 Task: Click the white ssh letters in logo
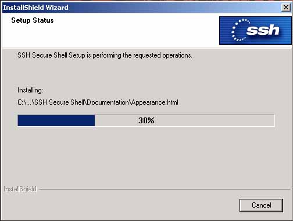pyautogui.click(x=263, y=30)
